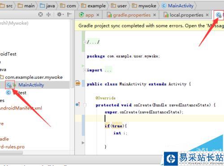Click the override method gutter icon
The width and height of the screenshot is (224, 166).
point(78,104)
